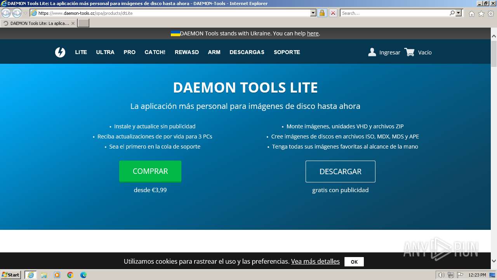The image size is (497, 280).
Task: Click the network tray icon
Action: (451, 275)
